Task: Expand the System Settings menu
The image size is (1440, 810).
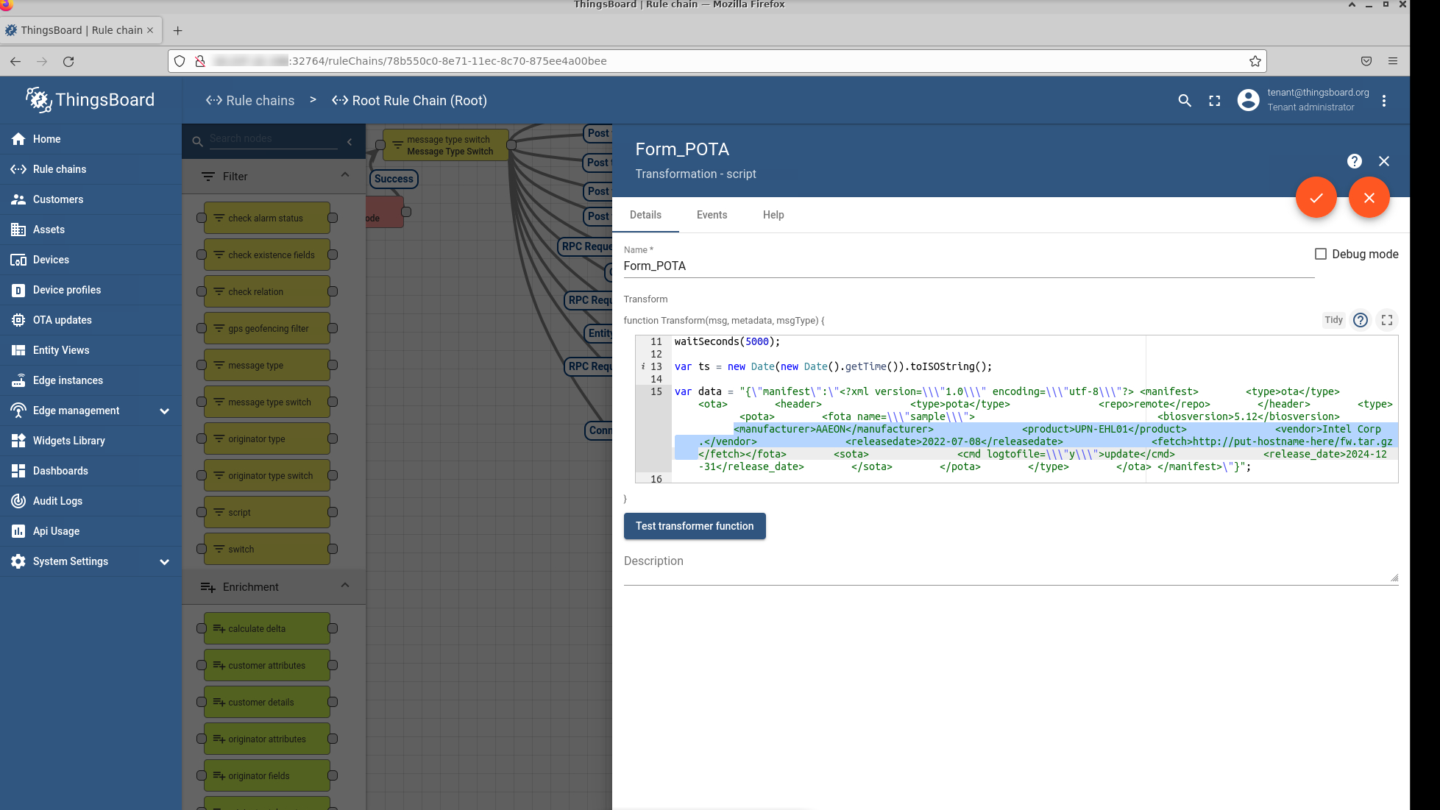Action: pyautogui.click(x=164, y=561)
